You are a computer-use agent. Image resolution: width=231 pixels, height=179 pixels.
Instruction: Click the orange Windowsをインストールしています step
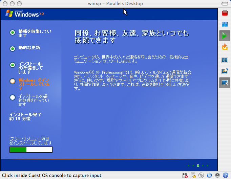13,81
